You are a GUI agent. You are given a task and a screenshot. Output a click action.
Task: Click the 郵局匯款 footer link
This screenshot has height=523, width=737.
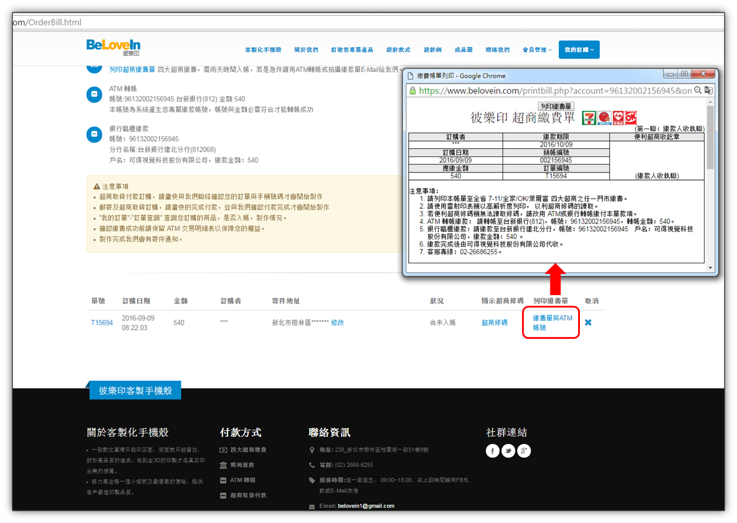(242, 465)
